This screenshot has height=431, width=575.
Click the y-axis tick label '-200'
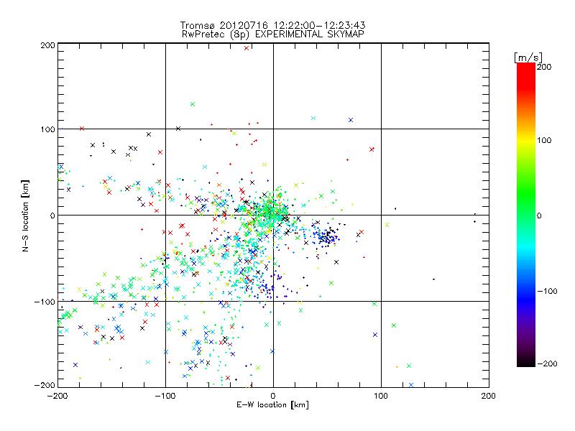coord(45,385)
